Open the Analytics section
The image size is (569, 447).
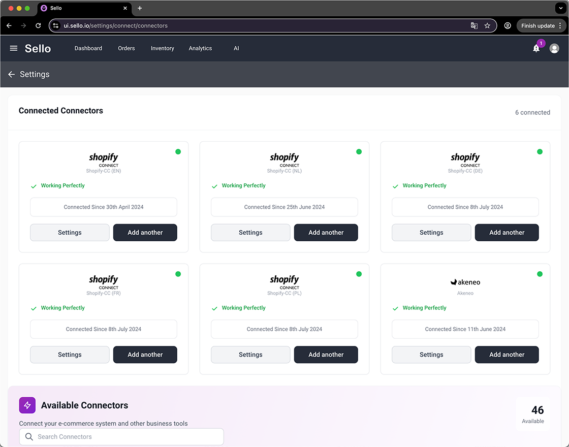tap(200, 48)
